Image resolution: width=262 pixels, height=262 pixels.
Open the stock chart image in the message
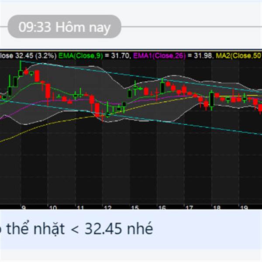point(131,129)
